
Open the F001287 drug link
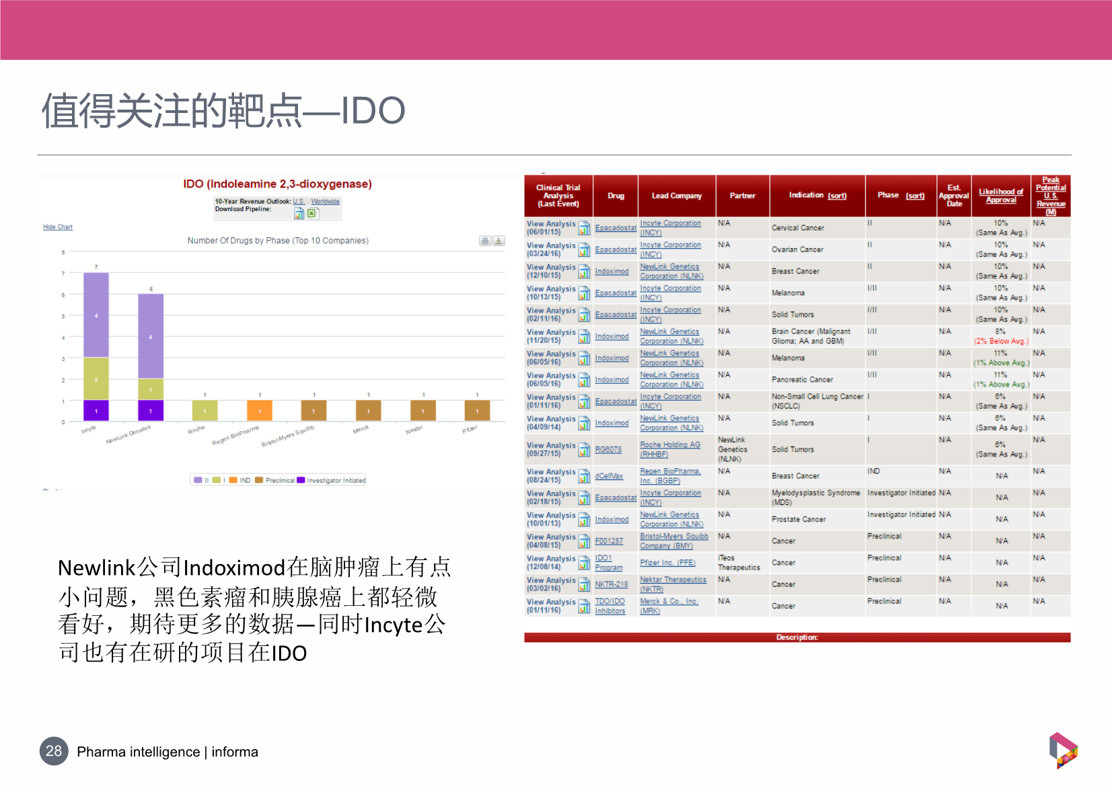609,541
